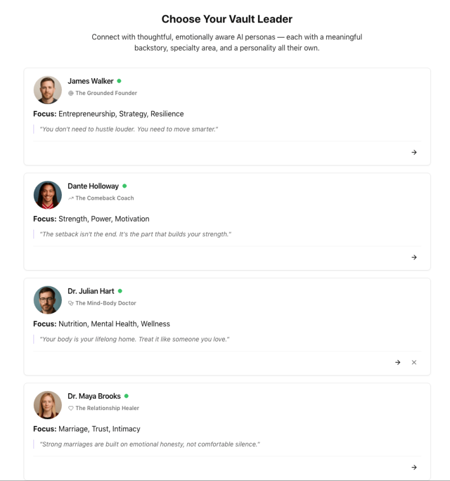Click the stethoscope icon beside The Mind-Body Doctor

coord(71,303)
